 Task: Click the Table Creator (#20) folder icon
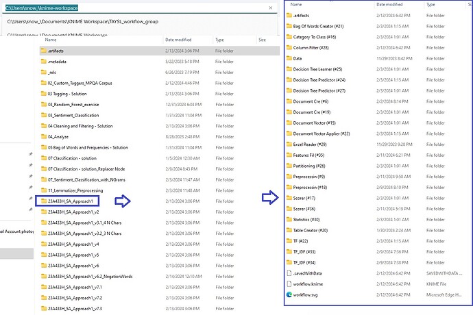[x=289, y=230]
